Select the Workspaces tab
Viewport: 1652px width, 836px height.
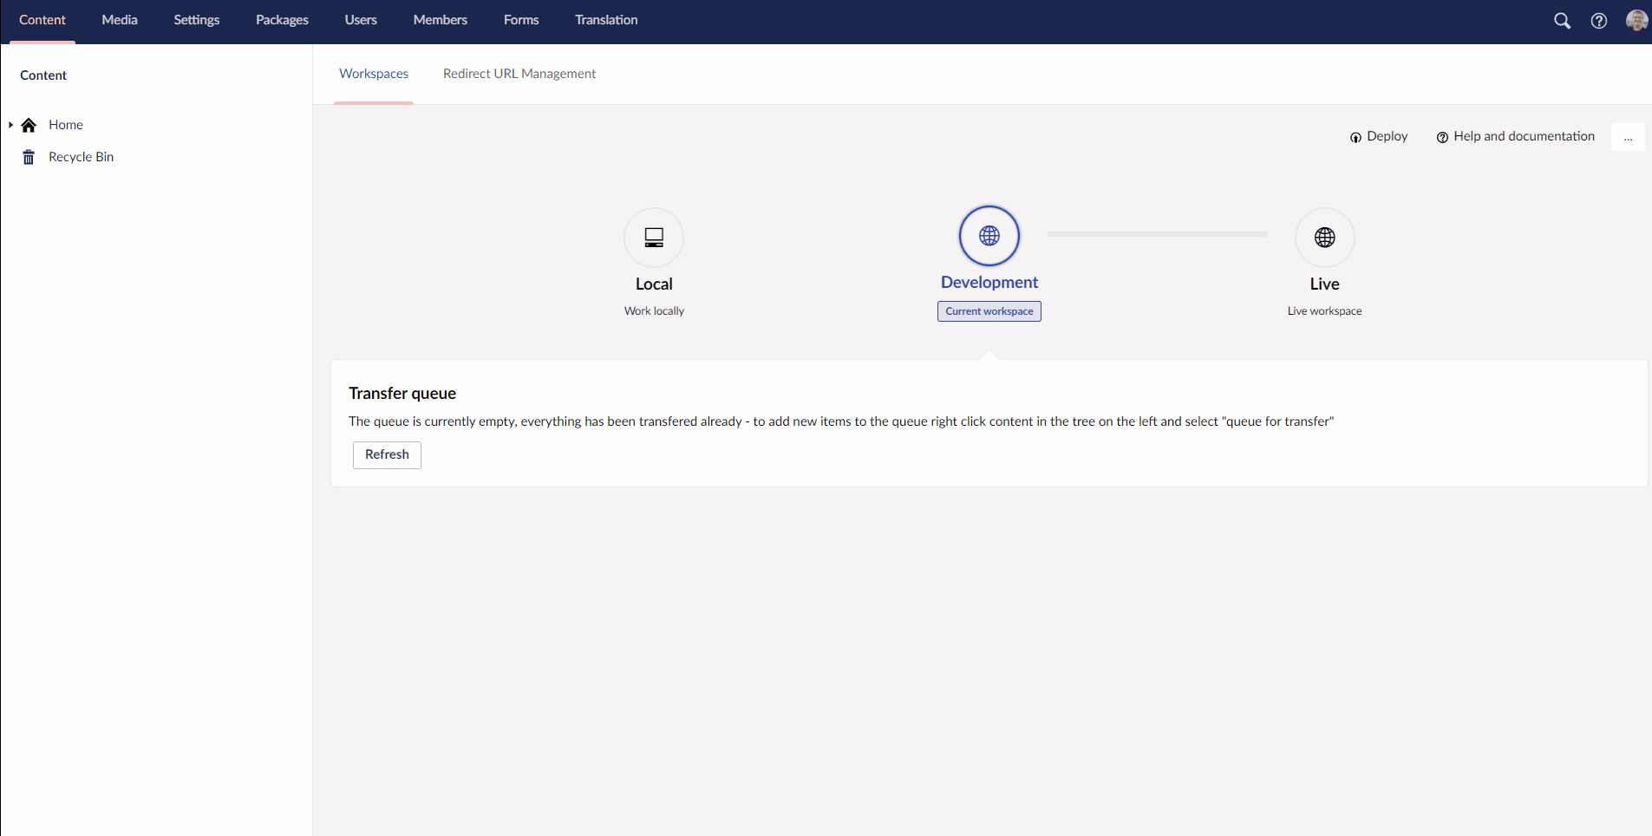click(x=374, y=74)
